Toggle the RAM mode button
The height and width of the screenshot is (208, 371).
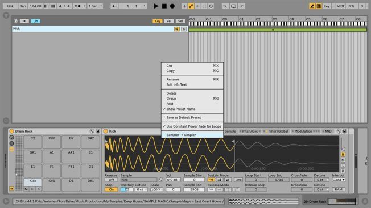point(339,189)
